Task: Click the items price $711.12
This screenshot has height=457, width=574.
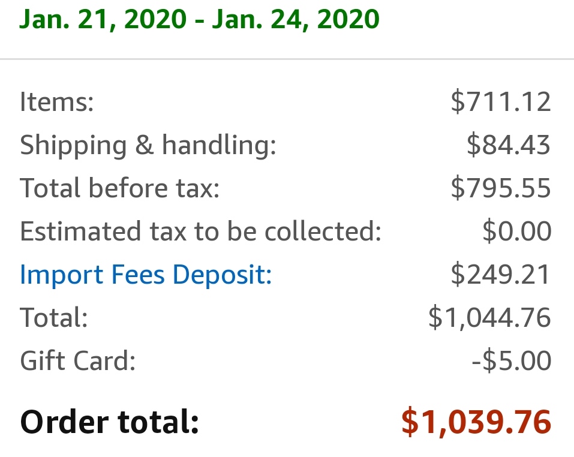Action: 501,101
